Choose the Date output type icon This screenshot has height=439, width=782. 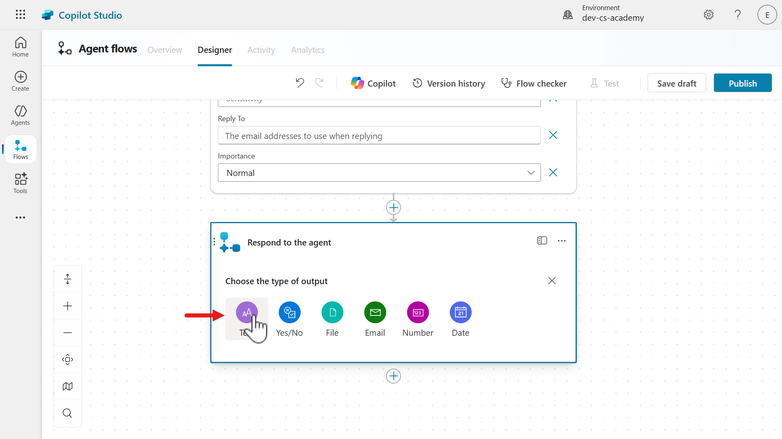[460, 312]
